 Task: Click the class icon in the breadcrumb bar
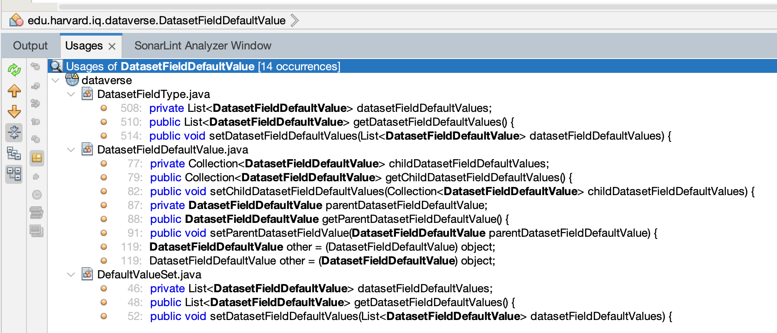pyautogui.click(x=16, y=20)
